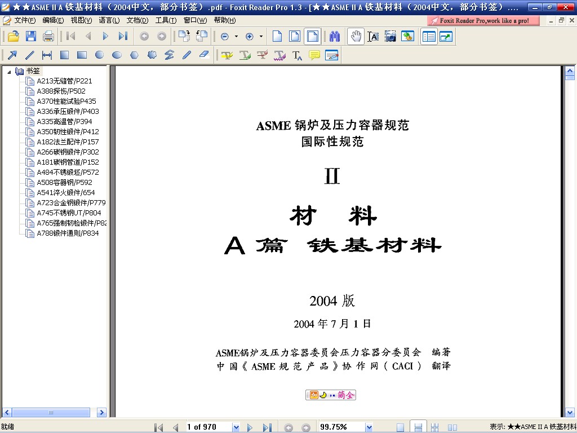Select the Oval drawing tool

click(117, 55)
